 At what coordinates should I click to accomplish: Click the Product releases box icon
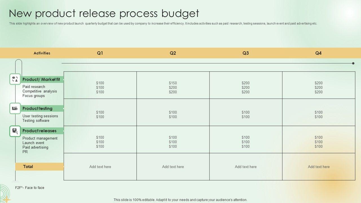pyautogui.click(x=15, y=131)
